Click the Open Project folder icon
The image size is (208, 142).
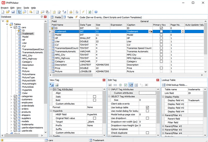(8, 12)
